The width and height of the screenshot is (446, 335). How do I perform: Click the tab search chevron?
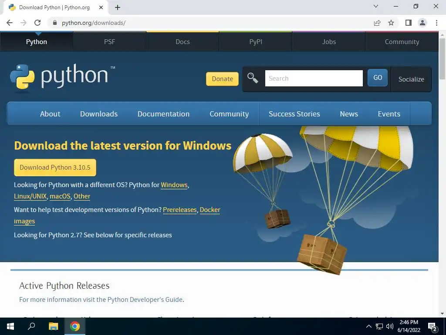click(375, 6)
